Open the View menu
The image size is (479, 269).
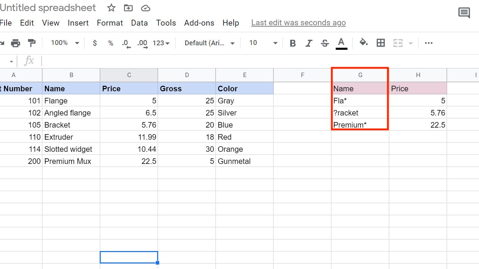pos(51,23)
